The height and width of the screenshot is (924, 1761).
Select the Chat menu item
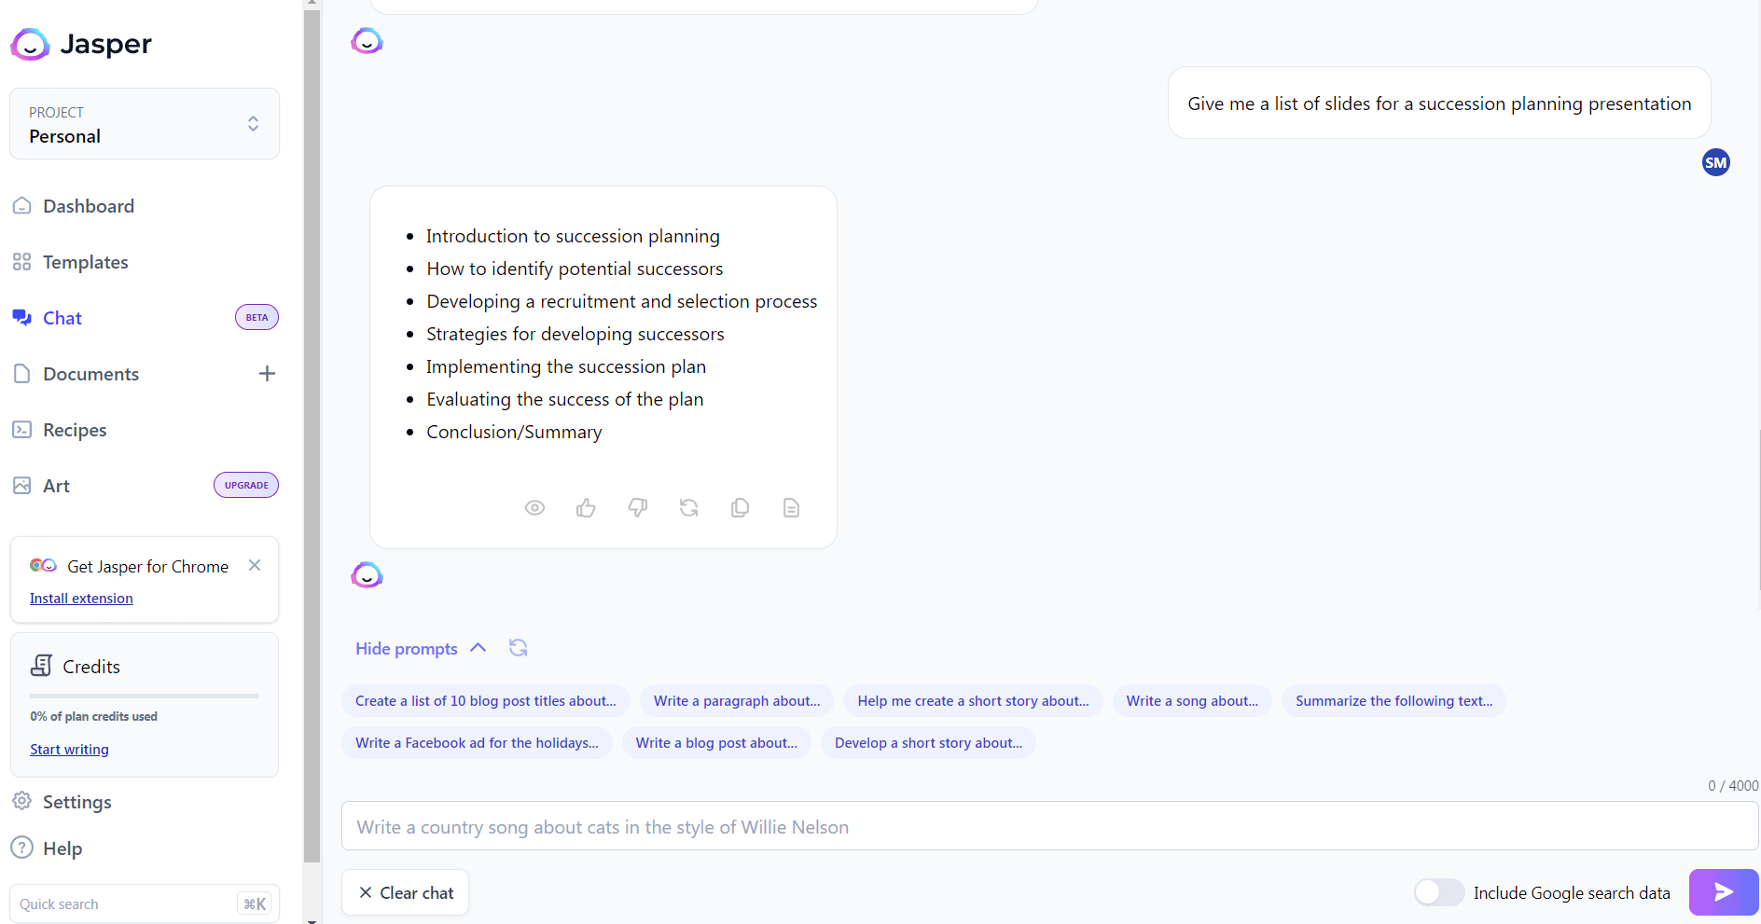coord(62,318)
